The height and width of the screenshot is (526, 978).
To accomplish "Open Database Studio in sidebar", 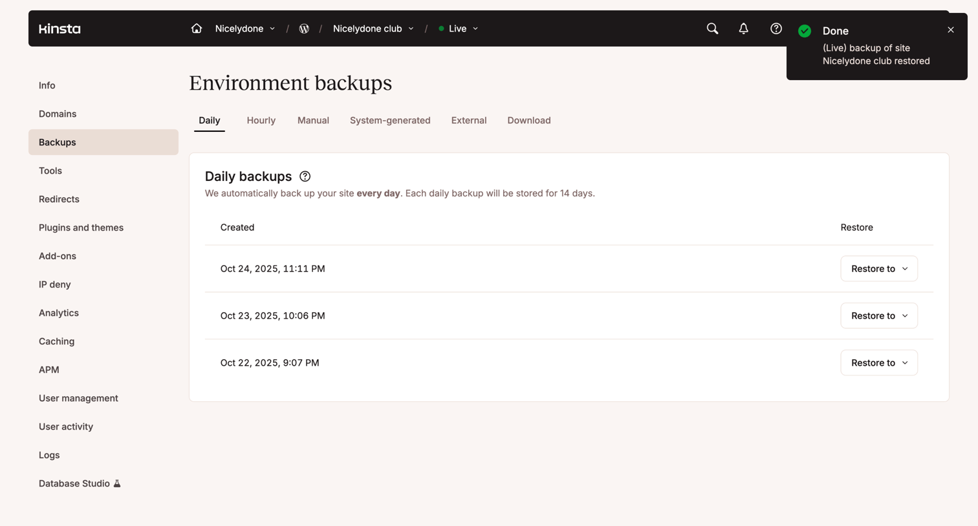I will point(103,483).
